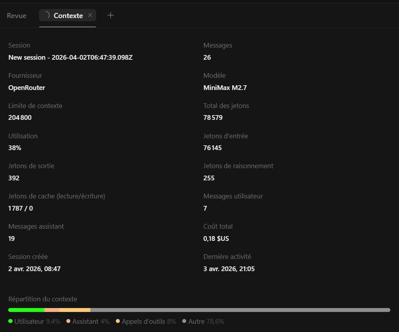Click the 'Jetons de raisonnement' label
Viewport: 399px width, 332px height.
(x=238, y=166)
